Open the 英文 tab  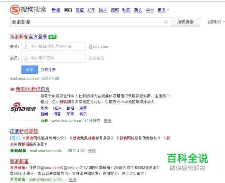coord(138,10)
